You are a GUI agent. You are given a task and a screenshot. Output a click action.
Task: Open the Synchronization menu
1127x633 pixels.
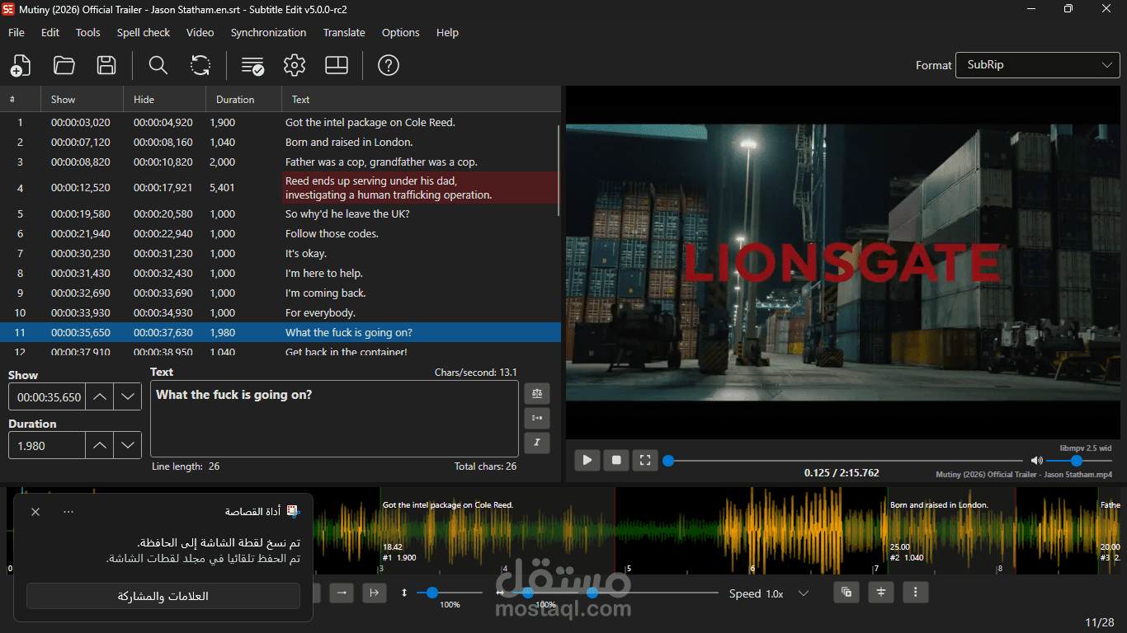pos(269,33)
